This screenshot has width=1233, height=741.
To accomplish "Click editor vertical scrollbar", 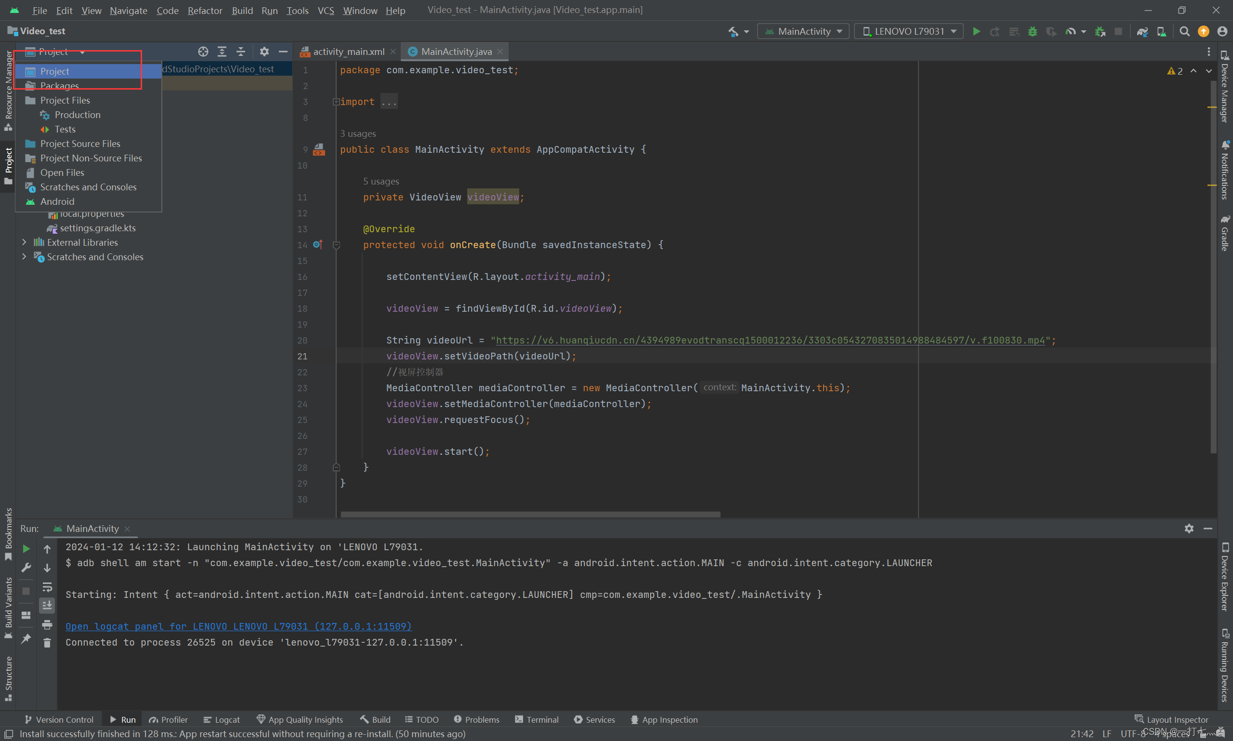I will point(1213,267).
